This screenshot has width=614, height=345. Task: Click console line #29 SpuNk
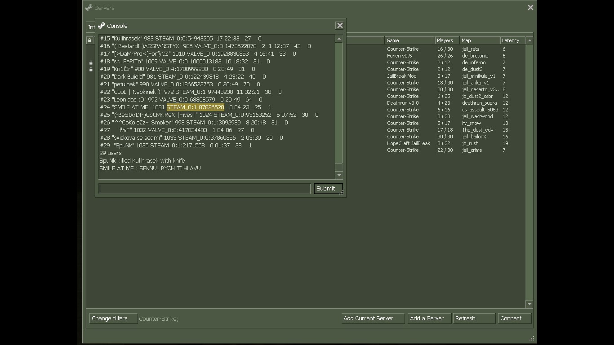pos(176,146)
